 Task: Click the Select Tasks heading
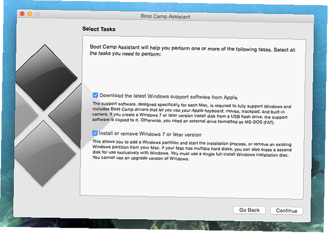[x=99, y=29]
